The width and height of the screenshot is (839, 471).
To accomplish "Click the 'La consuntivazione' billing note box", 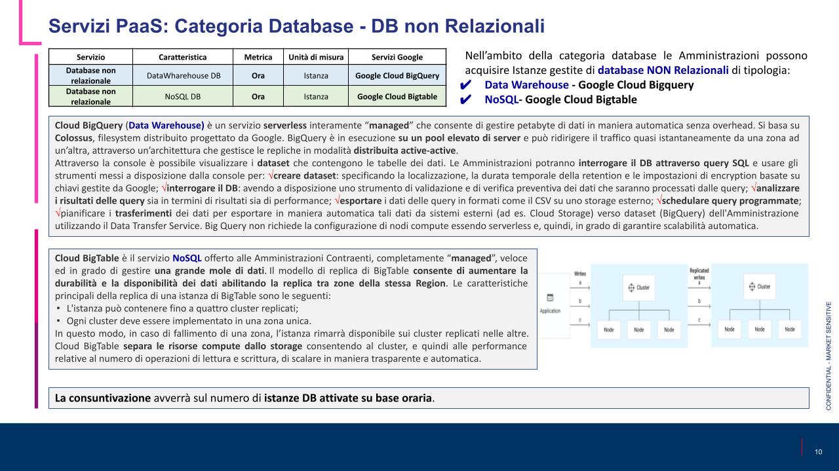I will click(x=429, y=398).
